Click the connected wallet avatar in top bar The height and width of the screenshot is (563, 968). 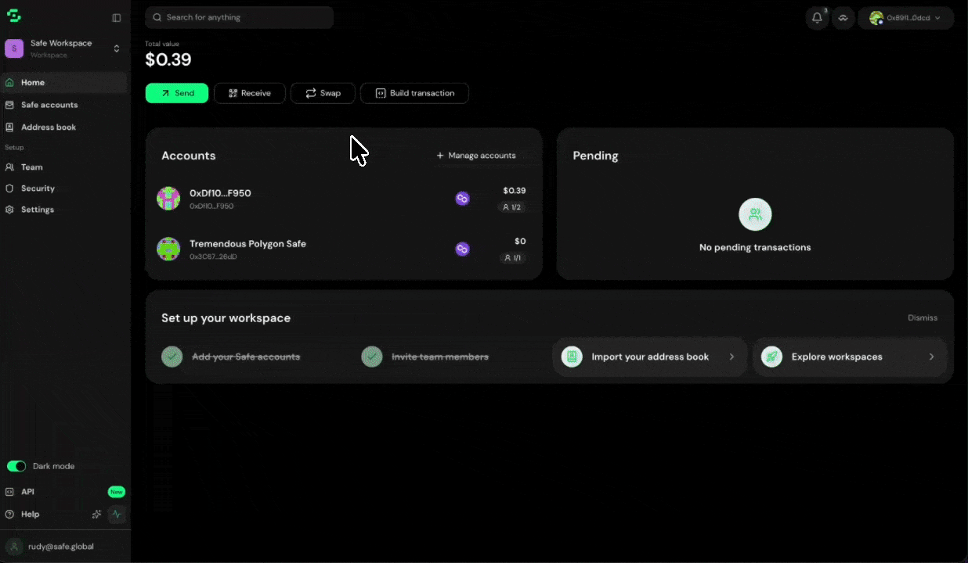(x=876, y=18)
